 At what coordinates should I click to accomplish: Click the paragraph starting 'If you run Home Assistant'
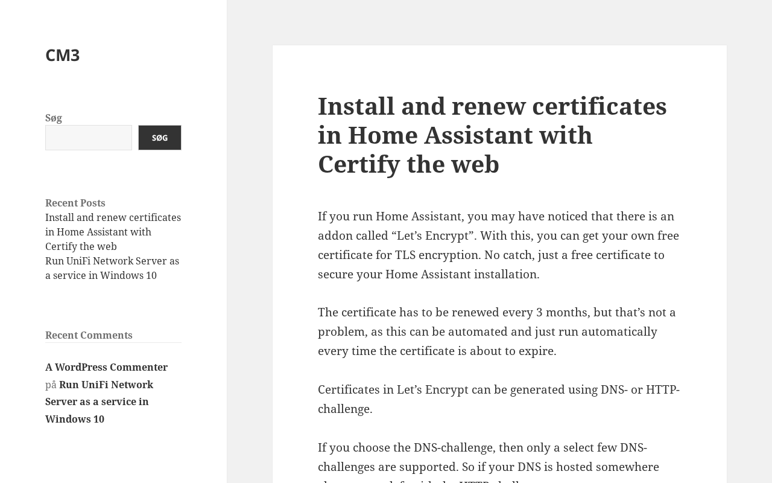pos(499,245)
